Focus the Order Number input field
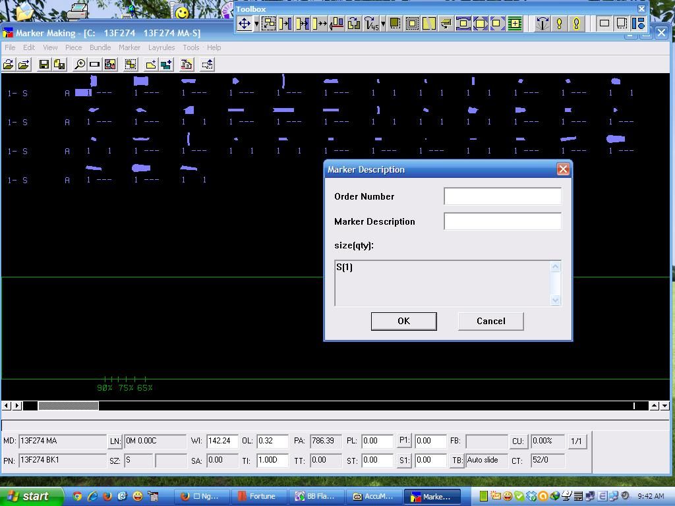The image size is (675, 506). tap(502, 196)
